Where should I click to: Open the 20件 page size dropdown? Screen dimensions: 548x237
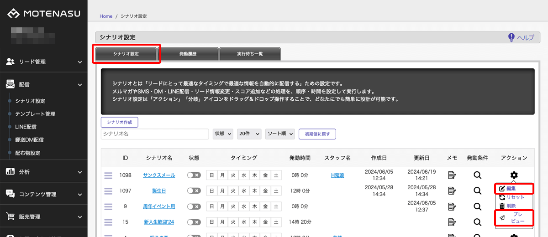249,134
